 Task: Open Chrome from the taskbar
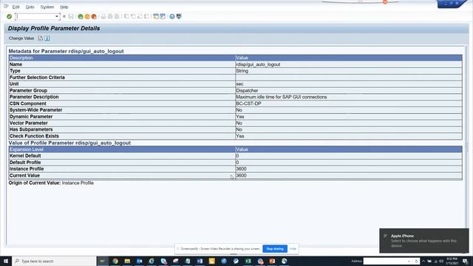115,261
